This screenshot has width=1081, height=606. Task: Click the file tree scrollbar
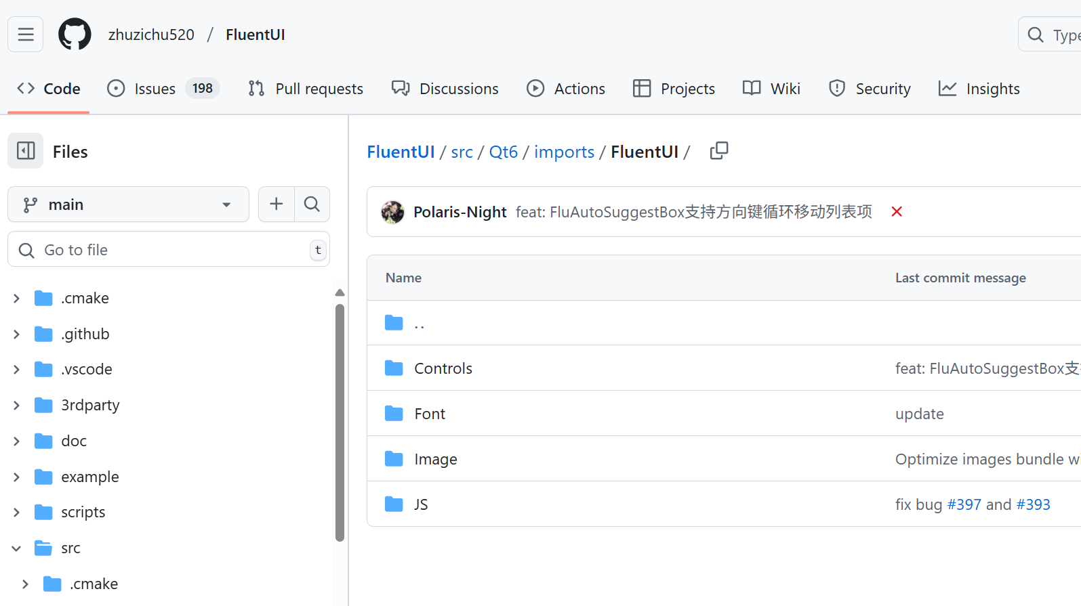(x=340, y=423)
